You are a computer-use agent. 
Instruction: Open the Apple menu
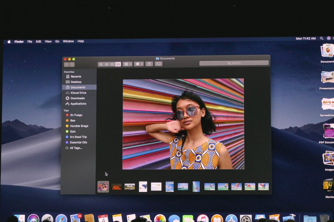(9, 42)
